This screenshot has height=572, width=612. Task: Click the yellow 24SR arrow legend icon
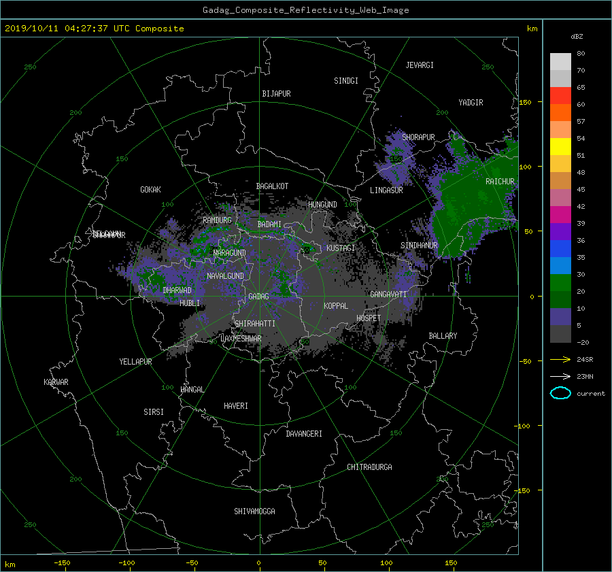click(x=560, y=359)
